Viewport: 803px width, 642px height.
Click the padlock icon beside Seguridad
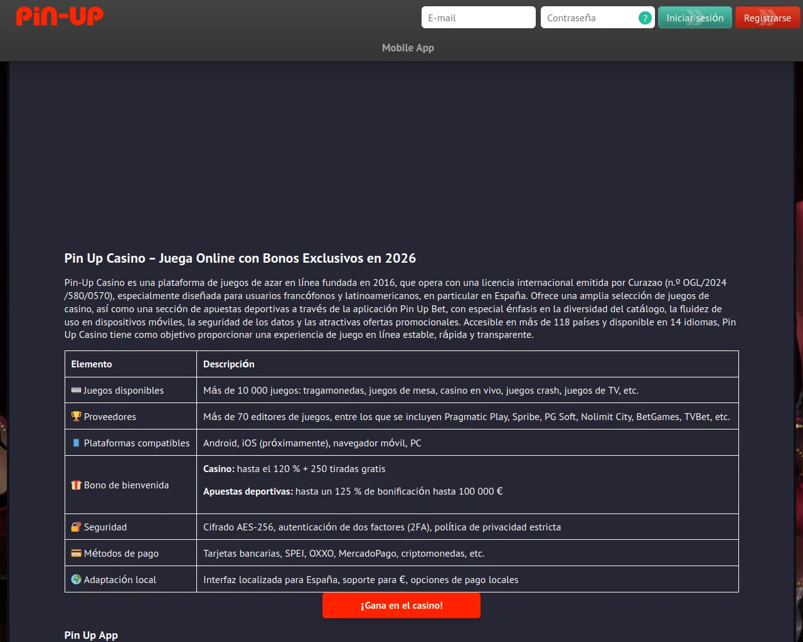(76, 527)
